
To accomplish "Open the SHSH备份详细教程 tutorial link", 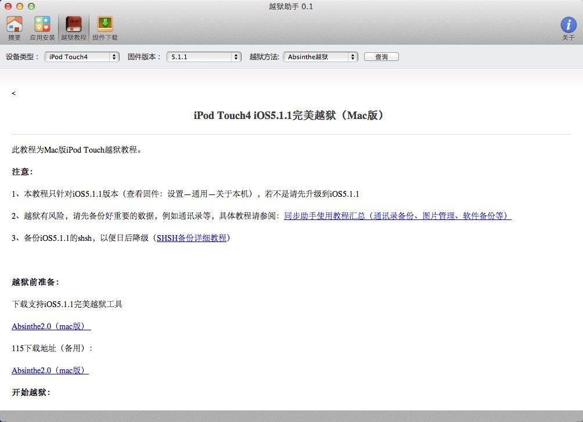I will click(190, 237).
